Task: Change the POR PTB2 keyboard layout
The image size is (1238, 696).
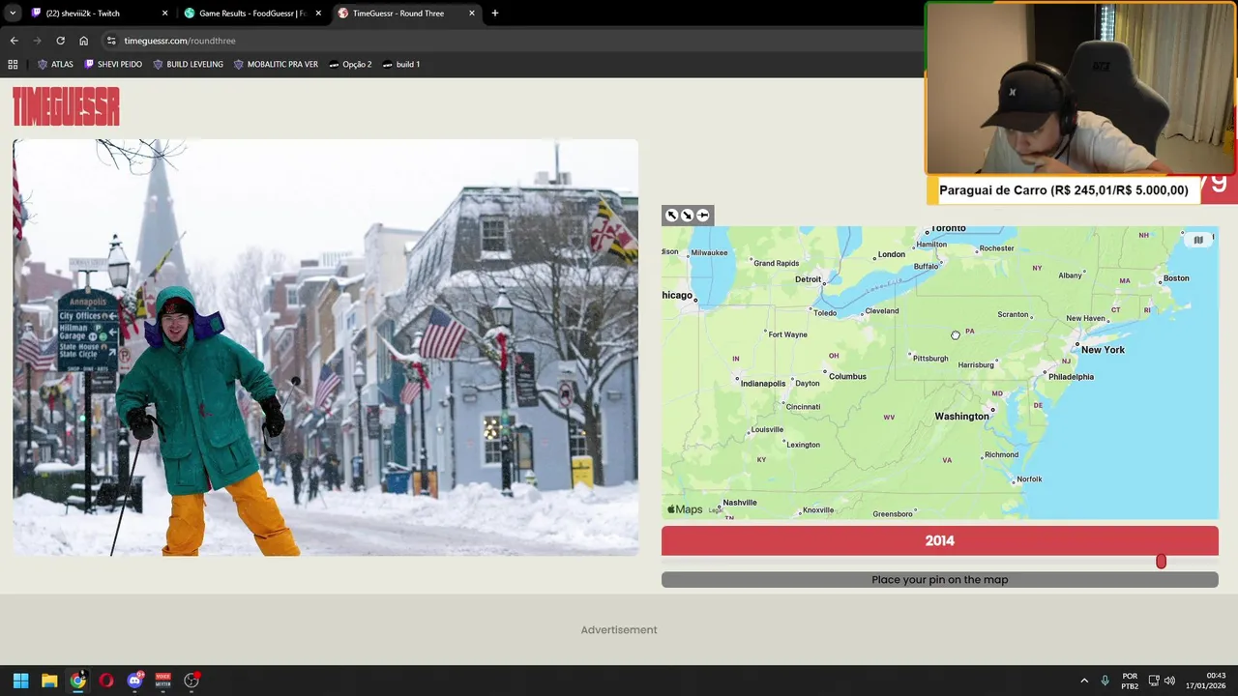Action: pos(1130,681)
